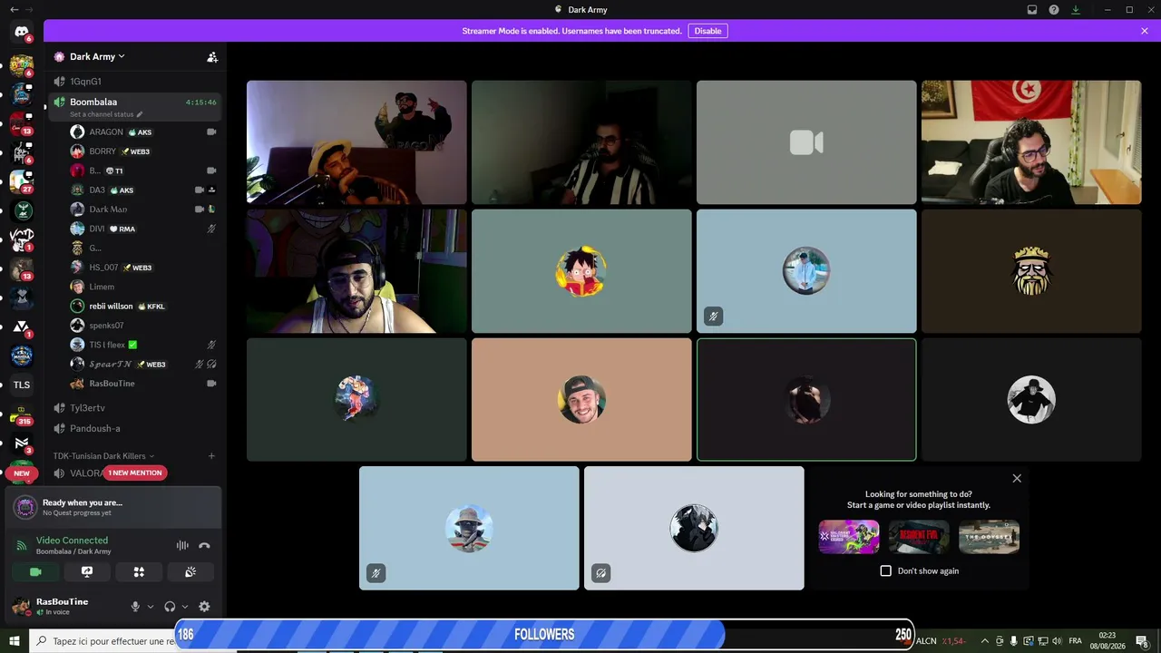The width and height of the screenshot is (1161, 653).
Task: Open the soundboard button
Action: click(190, 572)
